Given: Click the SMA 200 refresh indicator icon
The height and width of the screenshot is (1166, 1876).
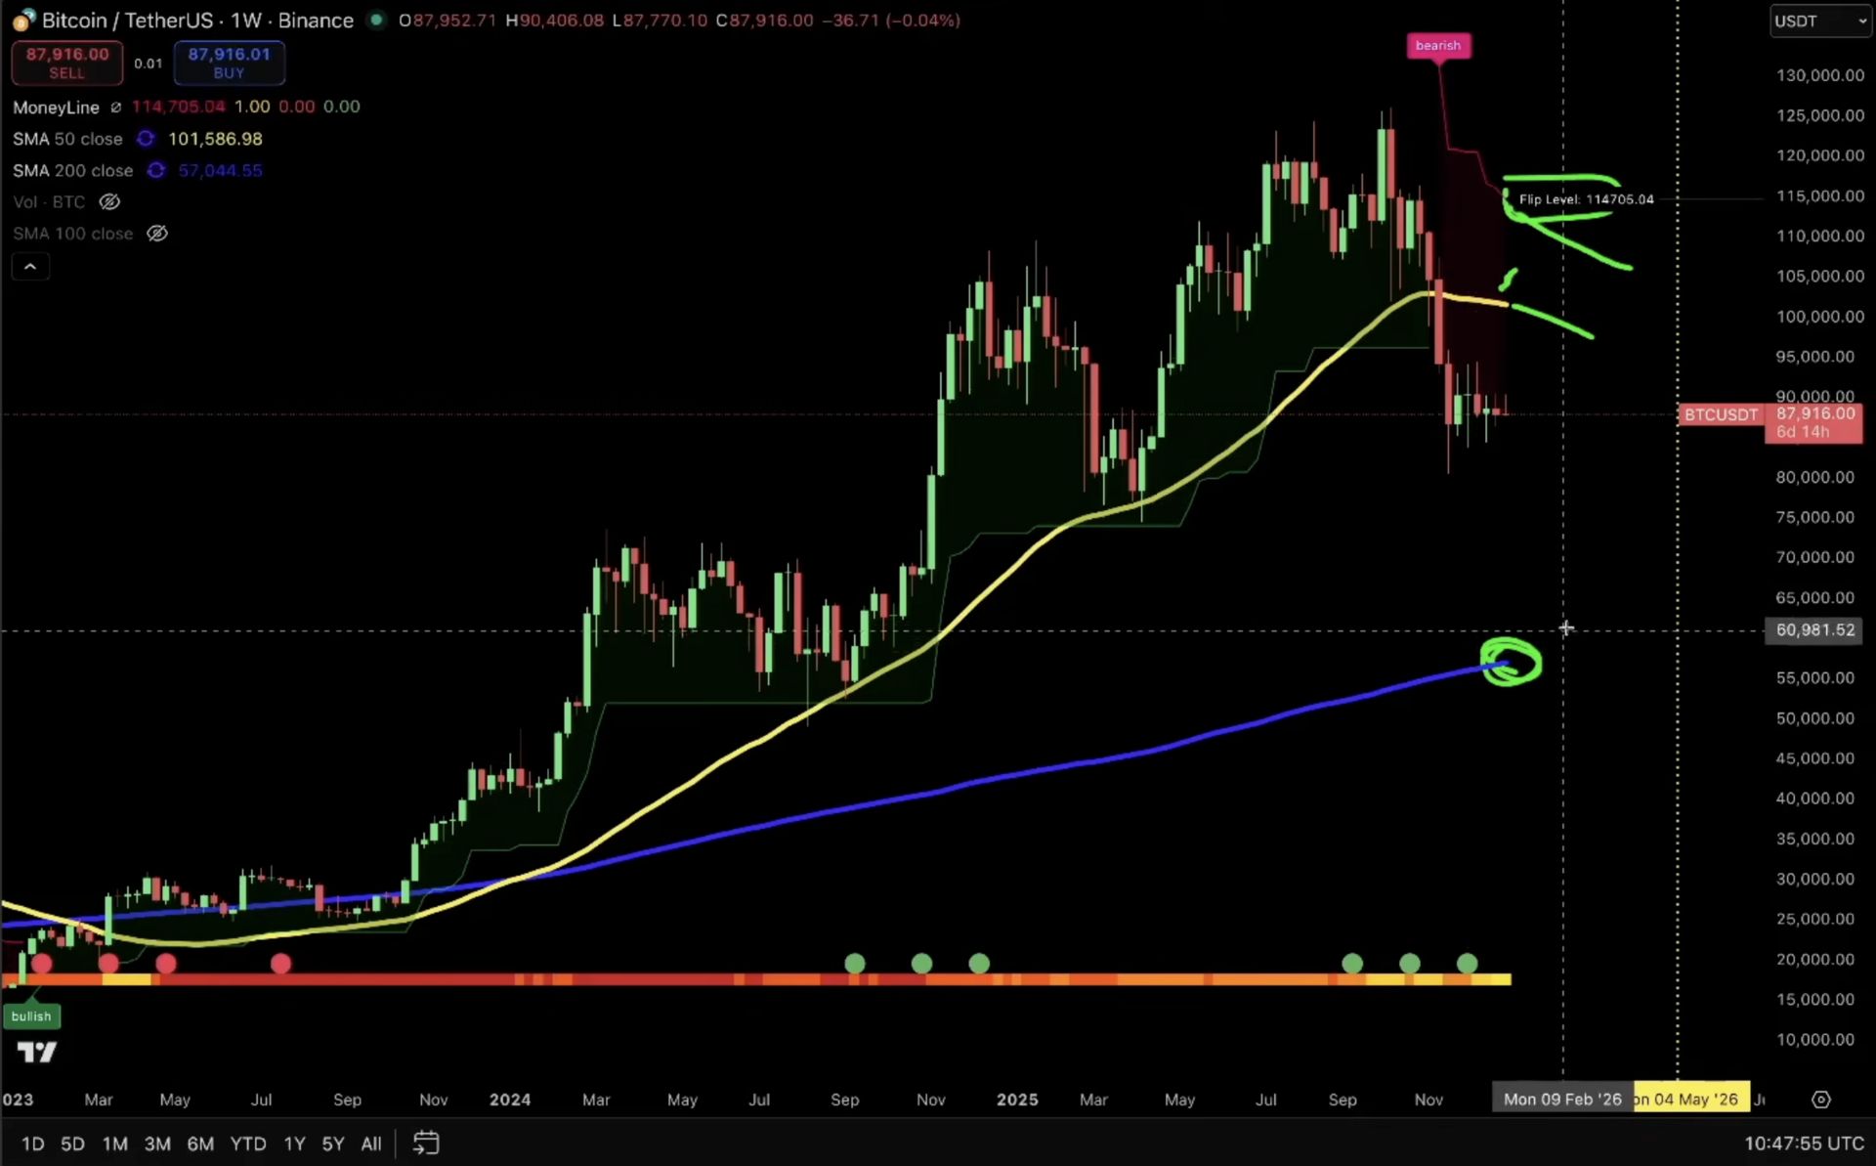Looking at the screenshot, I should click(155, 170).
